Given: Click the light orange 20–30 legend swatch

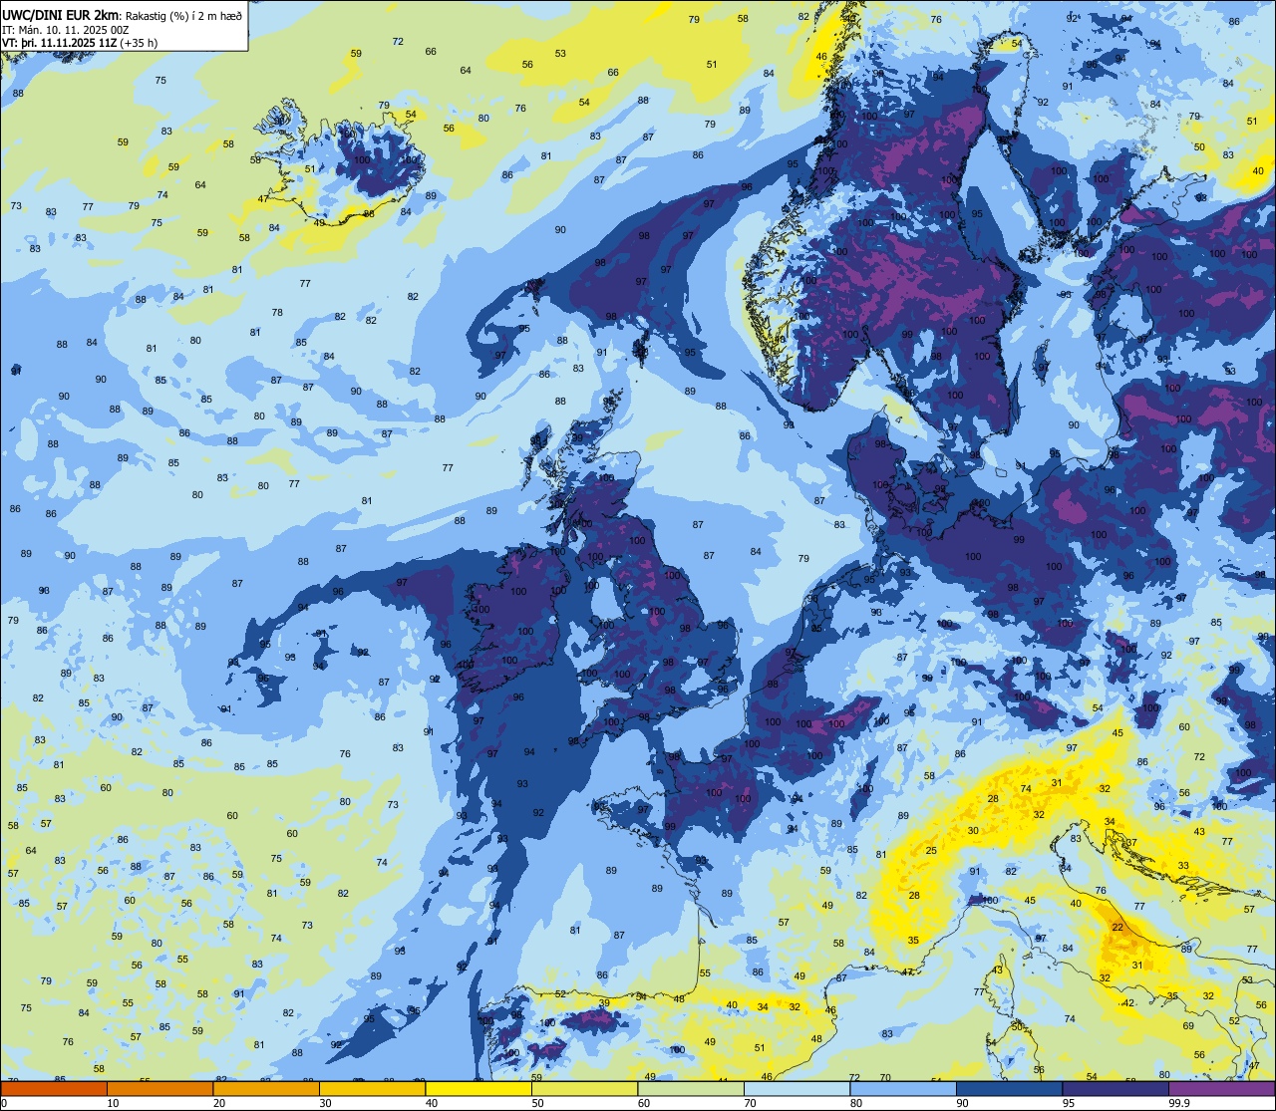Looking at the screenshot, I should pos(265,1089).
